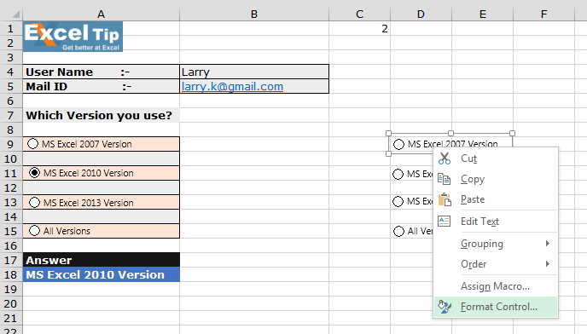
Task: Select the MS Excel 2010 Version radio button
Action: 34,173
